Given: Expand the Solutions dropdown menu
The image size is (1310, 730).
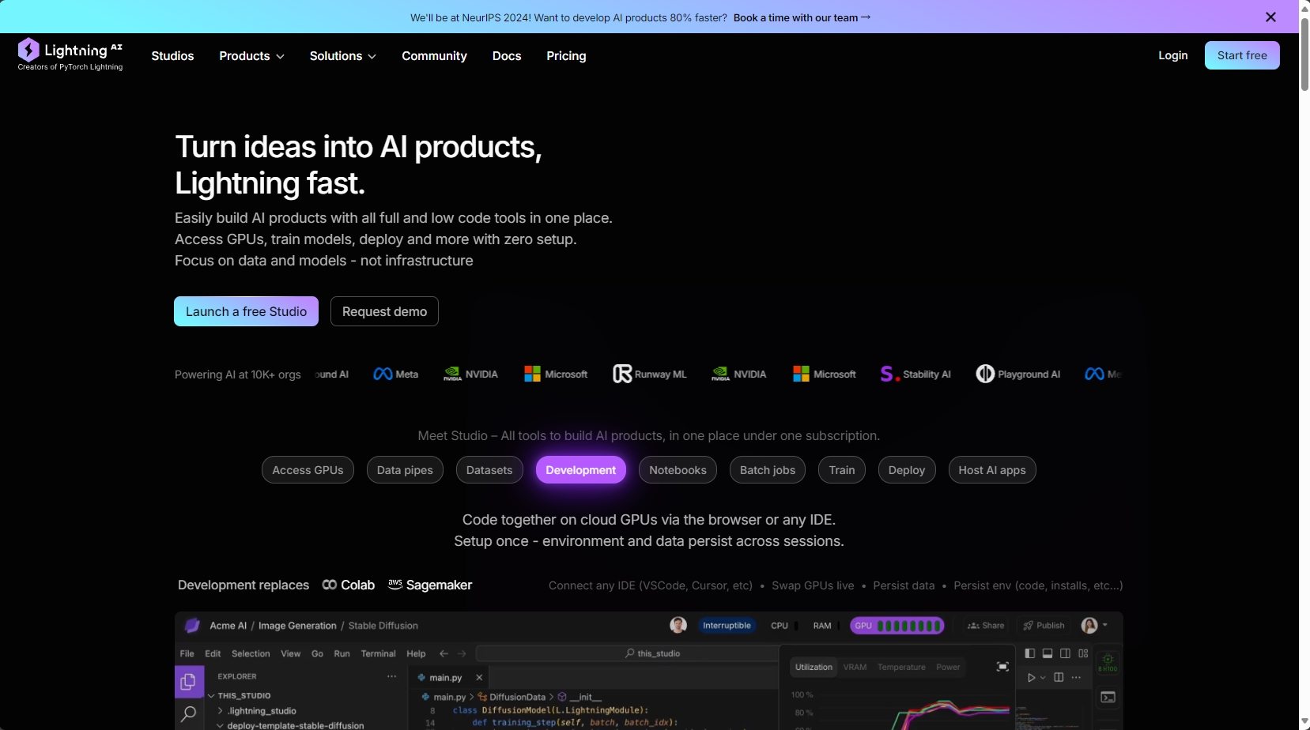Looking at the screenshot, I should coord(342,56).
